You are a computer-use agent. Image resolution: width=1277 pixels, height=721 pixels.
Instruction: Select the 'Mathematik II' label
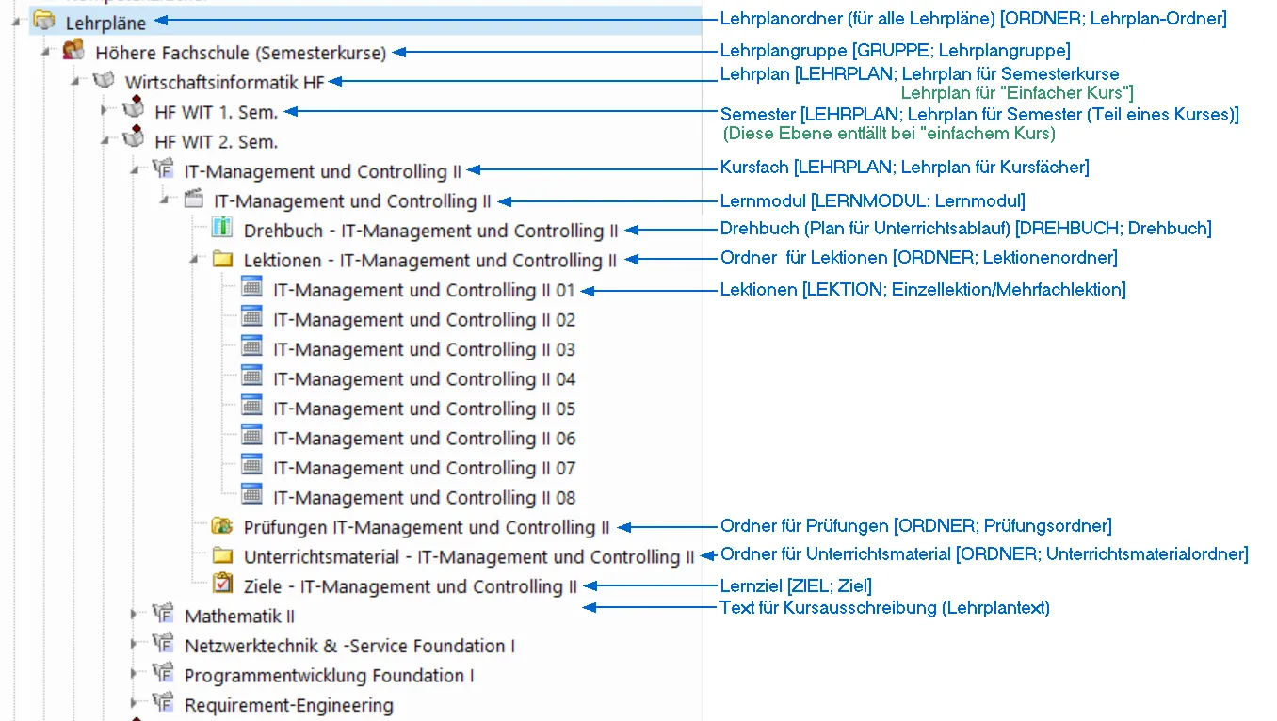click(240, 617)
